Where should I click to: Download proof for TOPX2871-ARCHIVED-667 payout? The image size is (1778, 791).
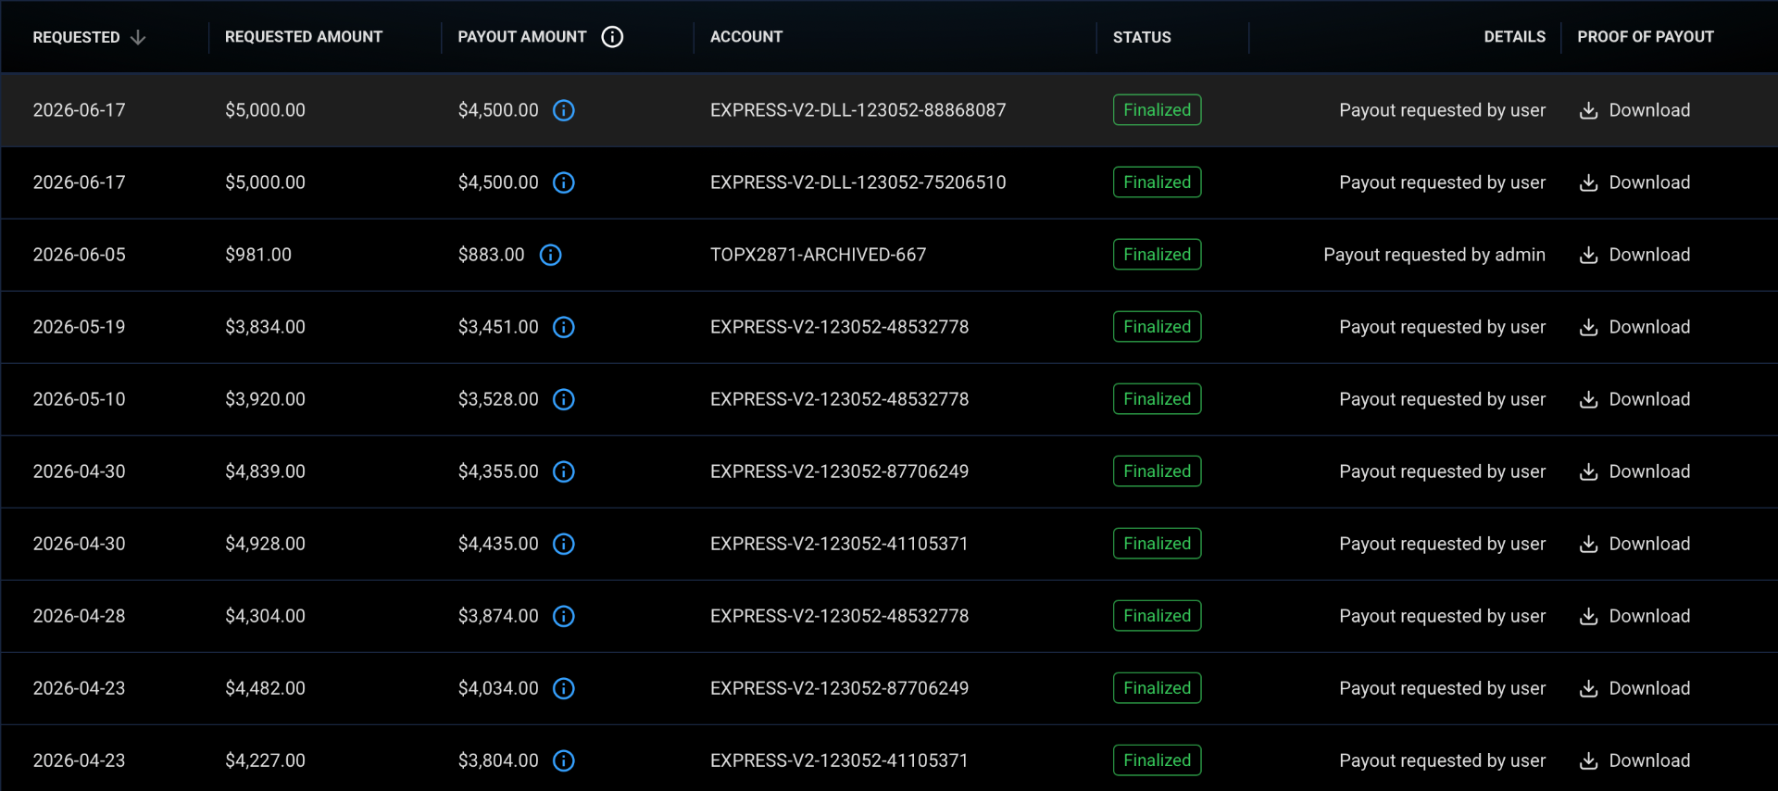coord(1634,255)
